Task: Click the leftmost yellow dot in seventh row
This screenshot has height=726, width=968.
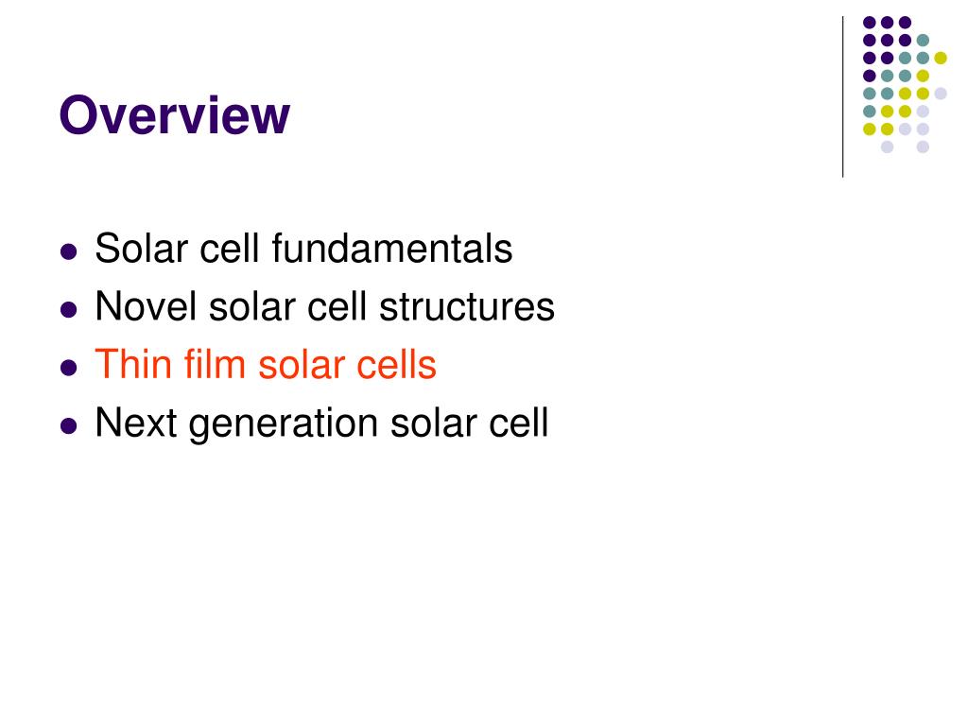Action: 870,129
